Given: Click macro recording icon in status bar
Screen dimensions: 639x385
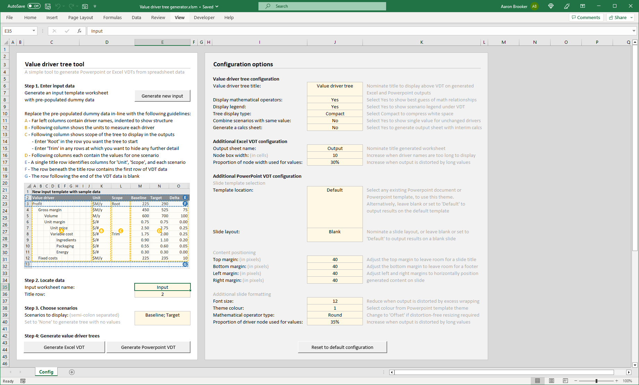Looking at the screenshot, I should click(23, 381).
